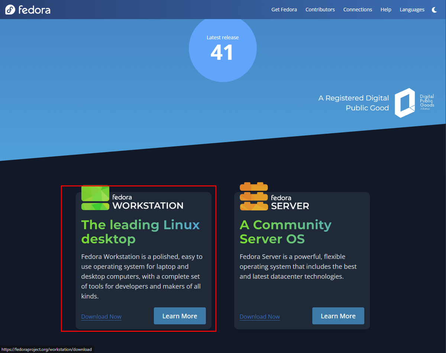Click 'A Community Server OS' heading
Viewport: 446px width, 353px height.
pyautogui.click(x=285, y=232)
